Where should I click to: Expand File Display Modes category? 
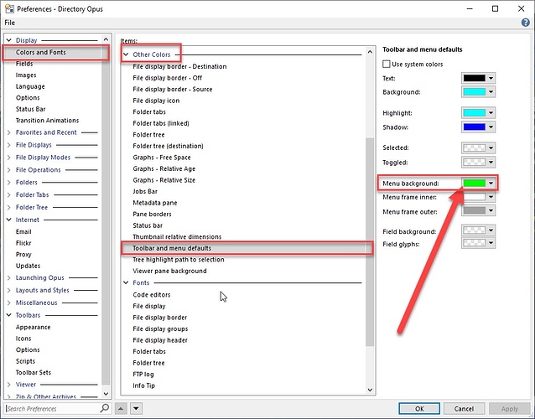pos(9,158)
